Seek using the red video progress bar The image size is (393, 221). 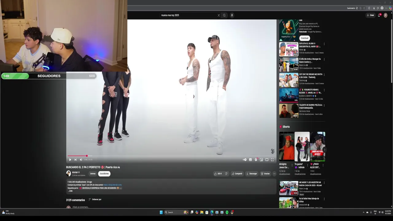point(171,156)
